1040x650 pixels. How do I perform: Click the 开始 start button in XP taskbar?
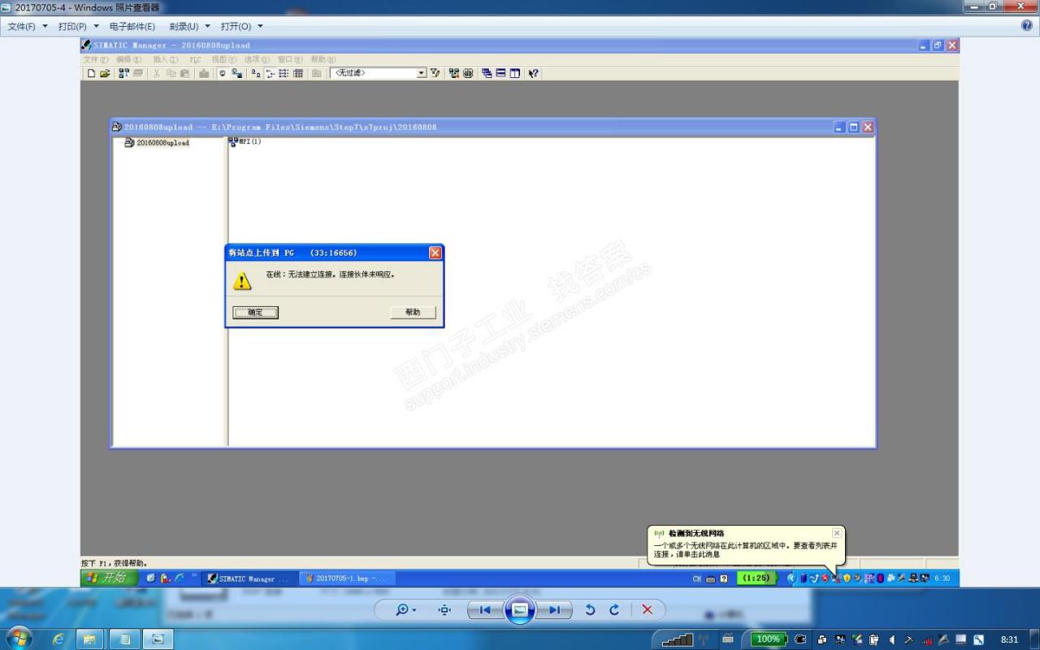point(109,578)
